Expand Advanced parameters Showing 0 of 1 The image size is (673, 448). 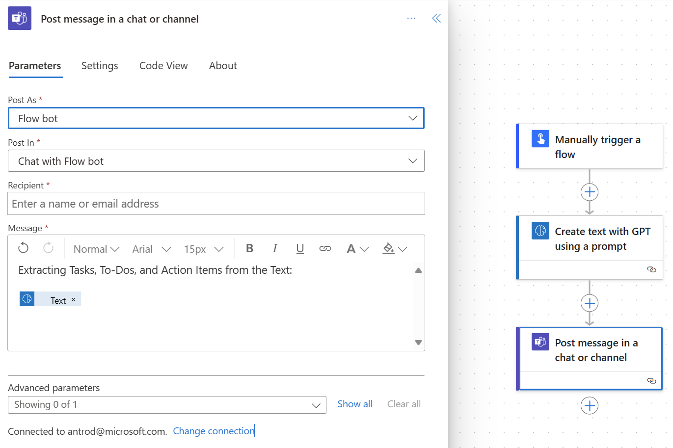coord(167,405)
